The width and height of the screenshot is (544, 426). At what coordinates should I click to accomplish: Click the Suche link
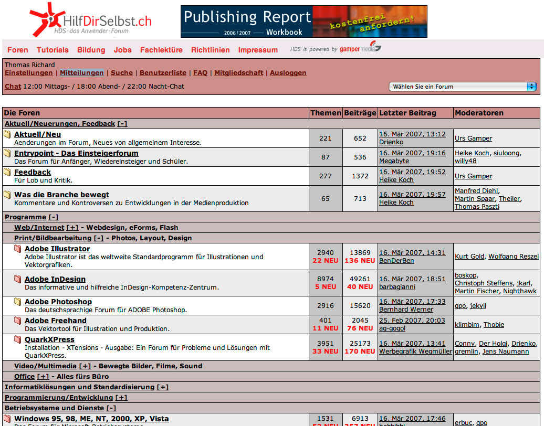pyautogui.click(x=122, y=73)
